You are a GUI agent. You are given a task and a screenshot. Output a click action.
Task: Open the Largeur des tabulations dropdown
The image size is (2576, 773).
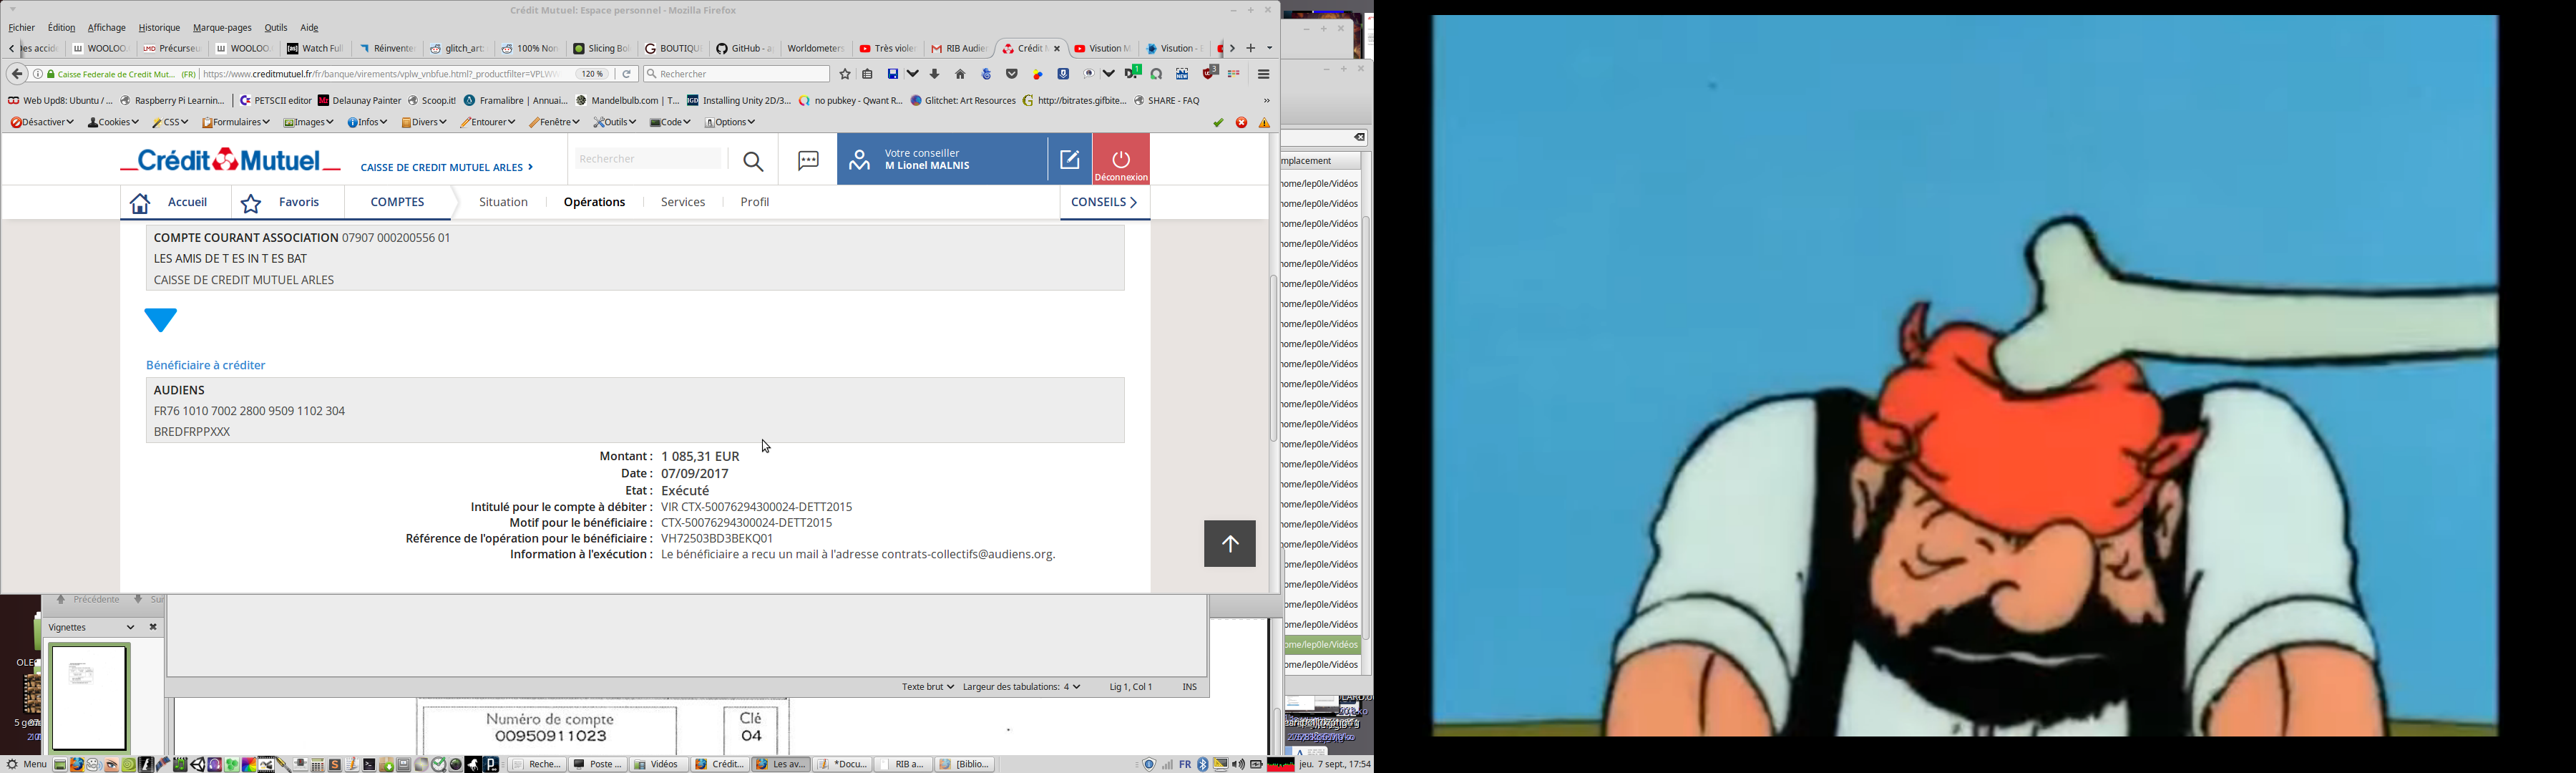[1021, 687]
